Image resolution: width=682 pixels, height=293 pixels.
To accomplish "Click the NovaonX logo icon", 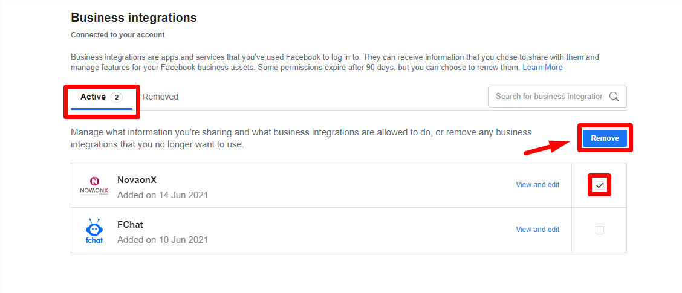I will pos(94,185).
